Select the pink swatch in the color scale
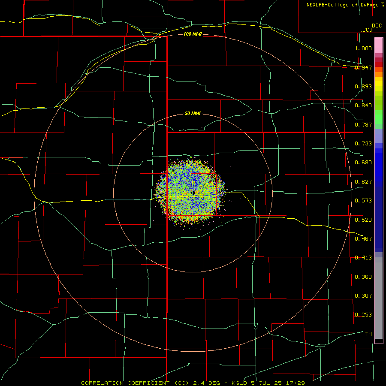 [x=379, y=45]
